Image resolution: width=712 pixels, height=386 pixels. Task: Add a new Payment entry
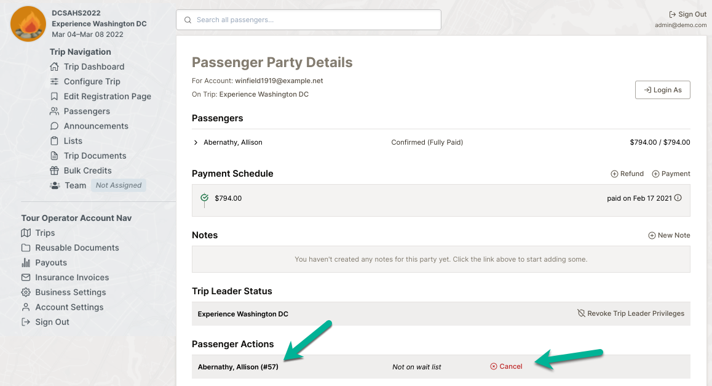[671, 174]
